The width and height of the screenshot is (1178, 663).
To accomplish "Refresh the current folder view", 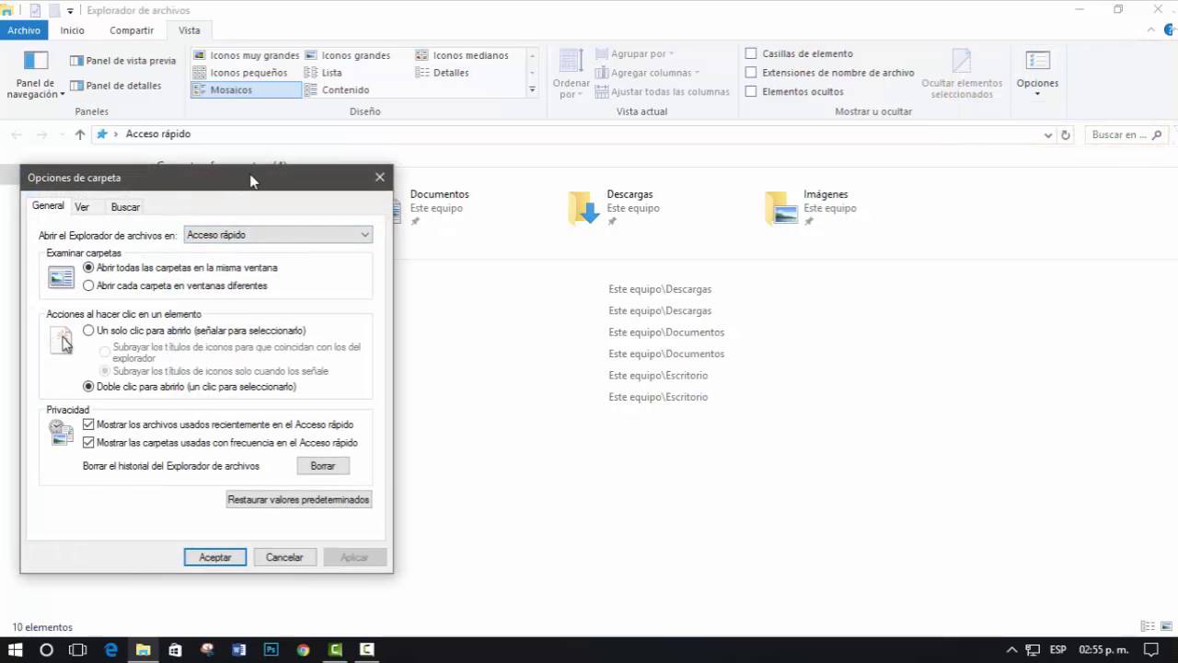I will (x=1065, y=134).
